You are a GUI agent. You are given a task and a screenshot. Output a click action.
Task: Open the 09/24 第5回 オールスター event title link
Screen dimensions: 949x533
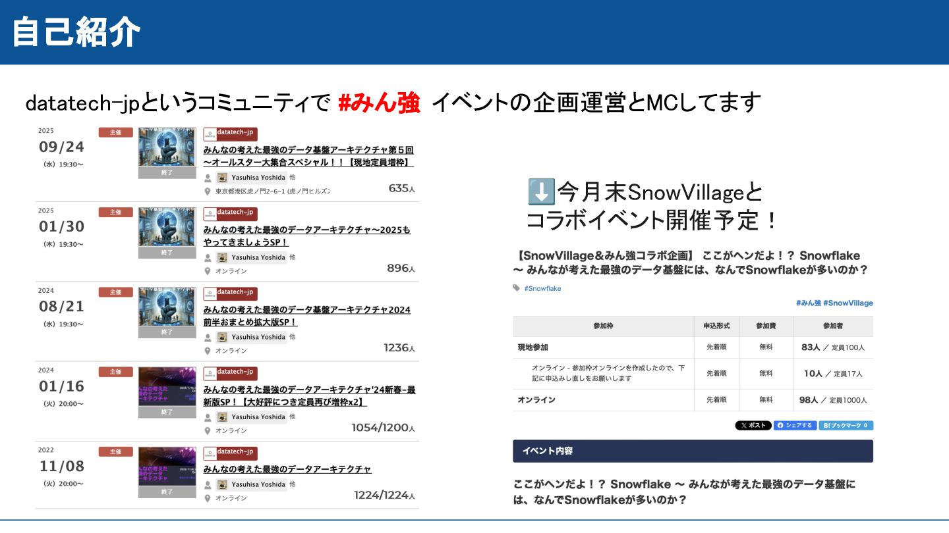308,156
